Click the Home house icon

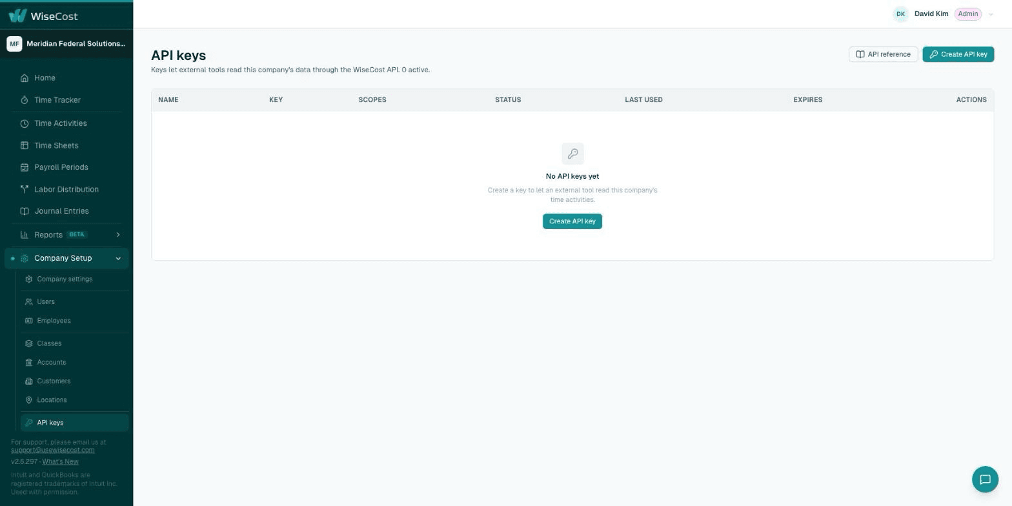pyautogui.click(x=25, y=78)
